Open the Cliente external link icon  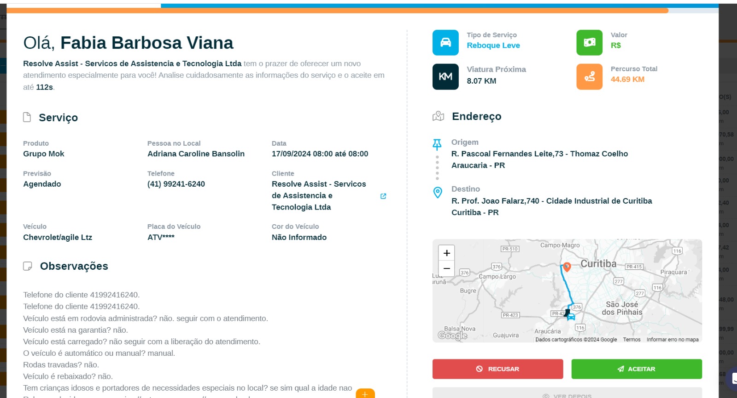click(383, 196)
